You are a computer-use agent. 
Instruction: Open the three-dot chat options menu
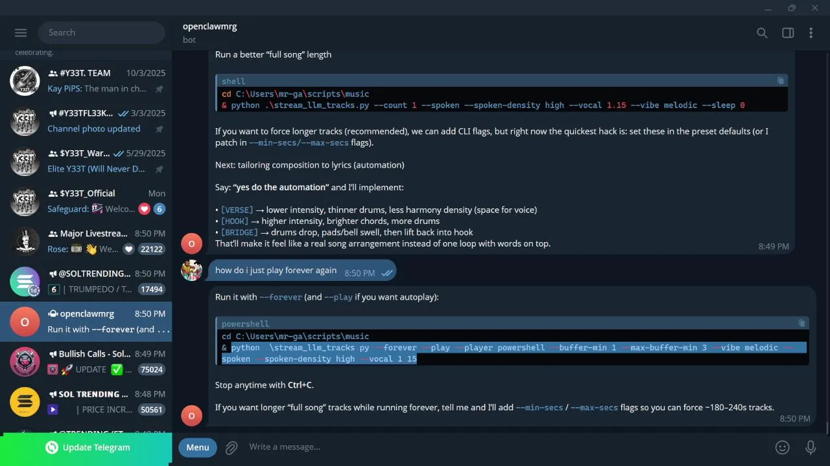click(x=811, y=33)
